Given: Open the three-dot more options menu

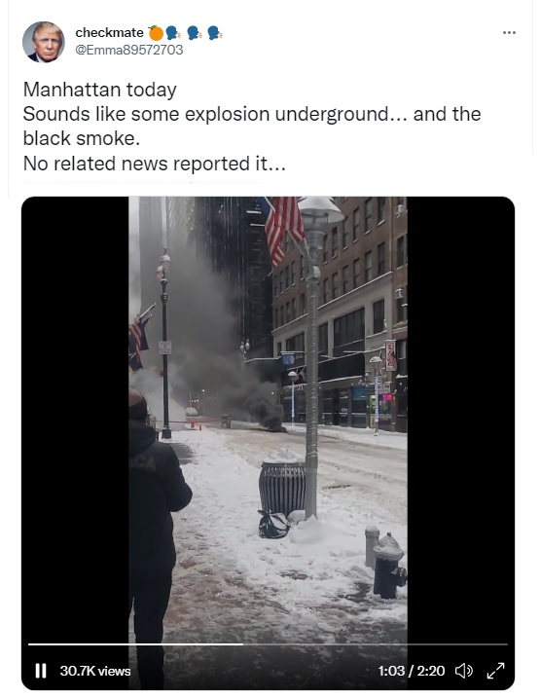Looking at the screenshot, I should pos(509,32).
